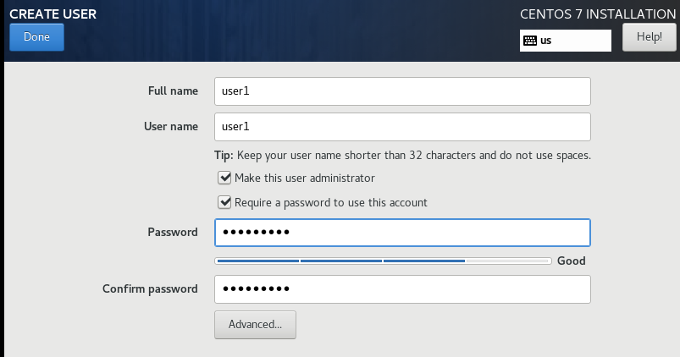Open the Help! page
Image resolution: width=680 pixels, height=357 pixels.
pos(650,37)
